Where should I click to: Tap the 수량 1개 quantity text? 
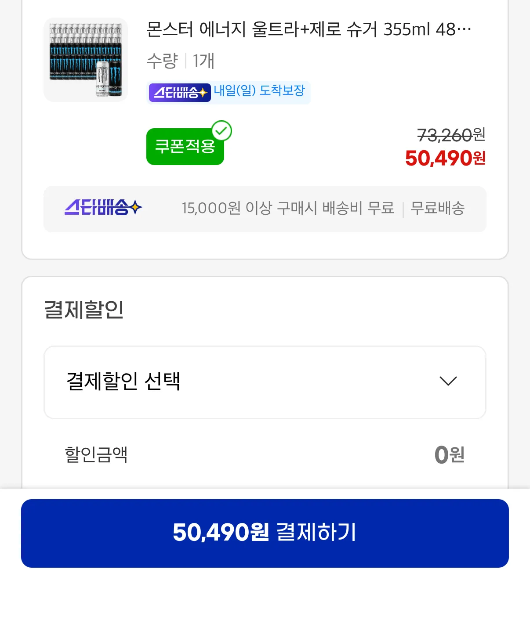click(181, 61)
